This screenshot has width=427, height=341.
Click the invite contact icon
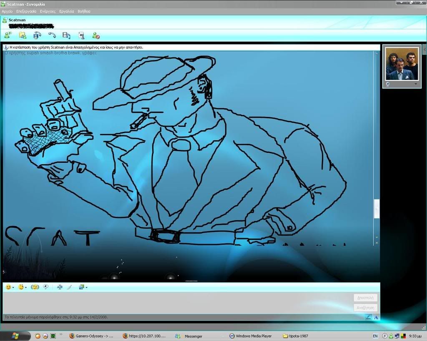[8, 35]
